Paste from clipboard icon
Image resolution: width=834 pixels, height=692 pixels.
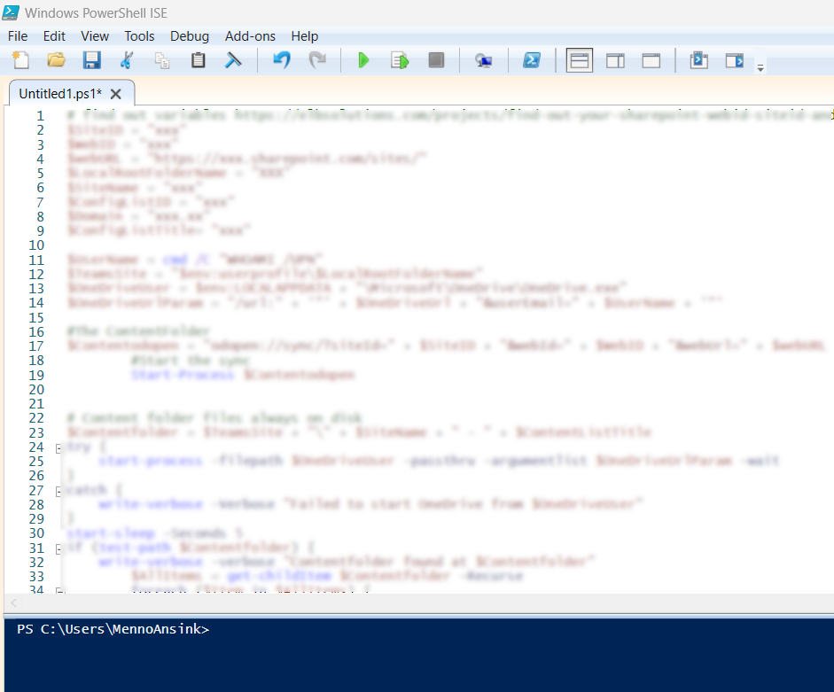point(198,60)
